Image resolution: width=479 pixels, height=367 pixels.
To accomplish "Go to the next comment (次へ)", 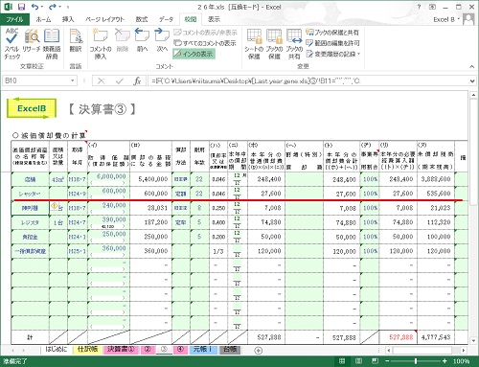I will coord(162,41).
